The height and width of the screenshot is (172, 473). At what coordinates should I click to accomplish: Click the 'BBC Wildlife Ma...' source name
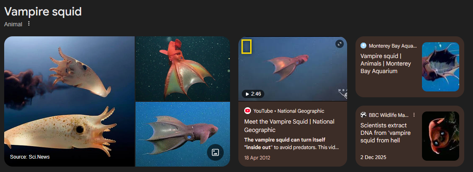tap(389, 115)
